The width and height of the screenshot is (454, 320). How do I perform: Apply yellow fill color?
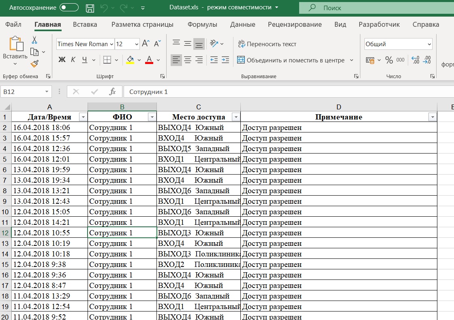(x=130, y=60)
